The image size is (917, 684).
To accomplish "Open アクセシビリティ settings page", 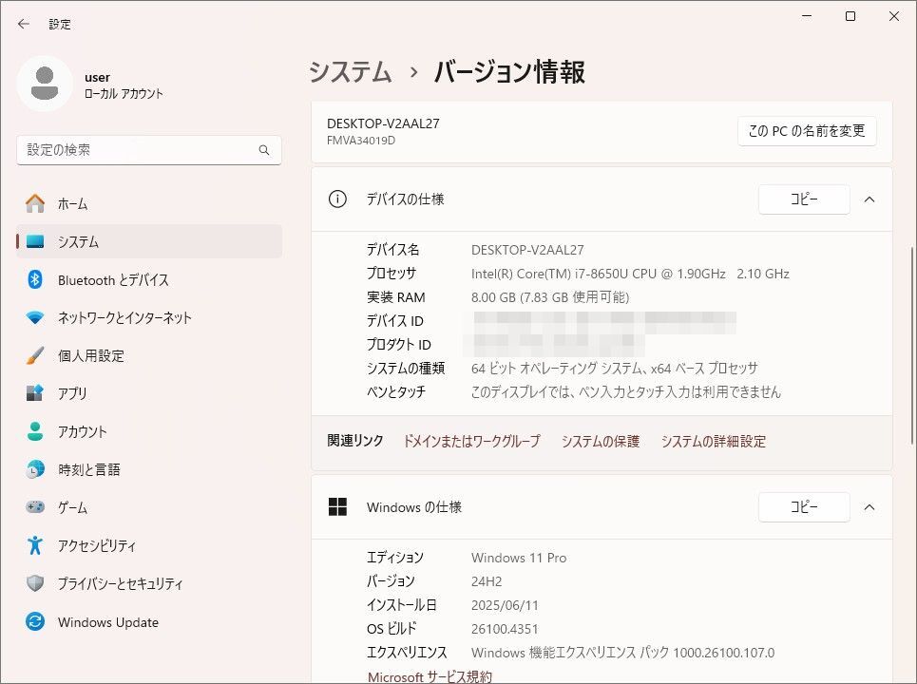I will pos(149,545).
